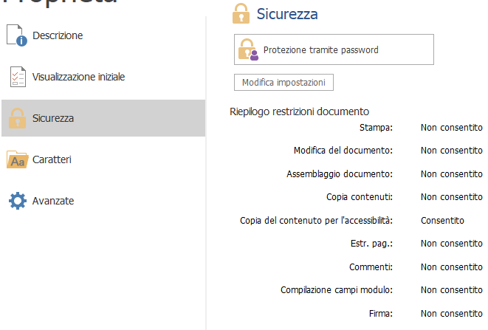Click the Visualizzazione iniziale checklist icon
Viewport: 488px width, 330px height.
coord(17,77)
